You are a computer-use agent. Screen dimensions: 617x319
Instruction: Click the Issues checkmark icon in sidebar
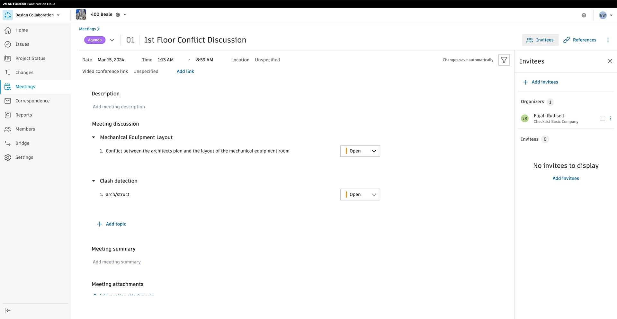point(8,44)
